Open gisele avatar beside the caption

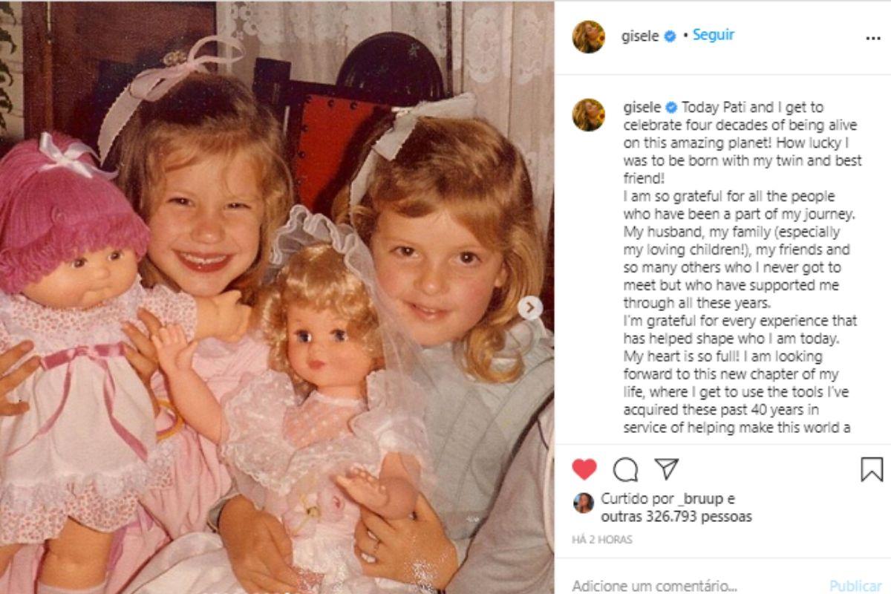[588, 115]
